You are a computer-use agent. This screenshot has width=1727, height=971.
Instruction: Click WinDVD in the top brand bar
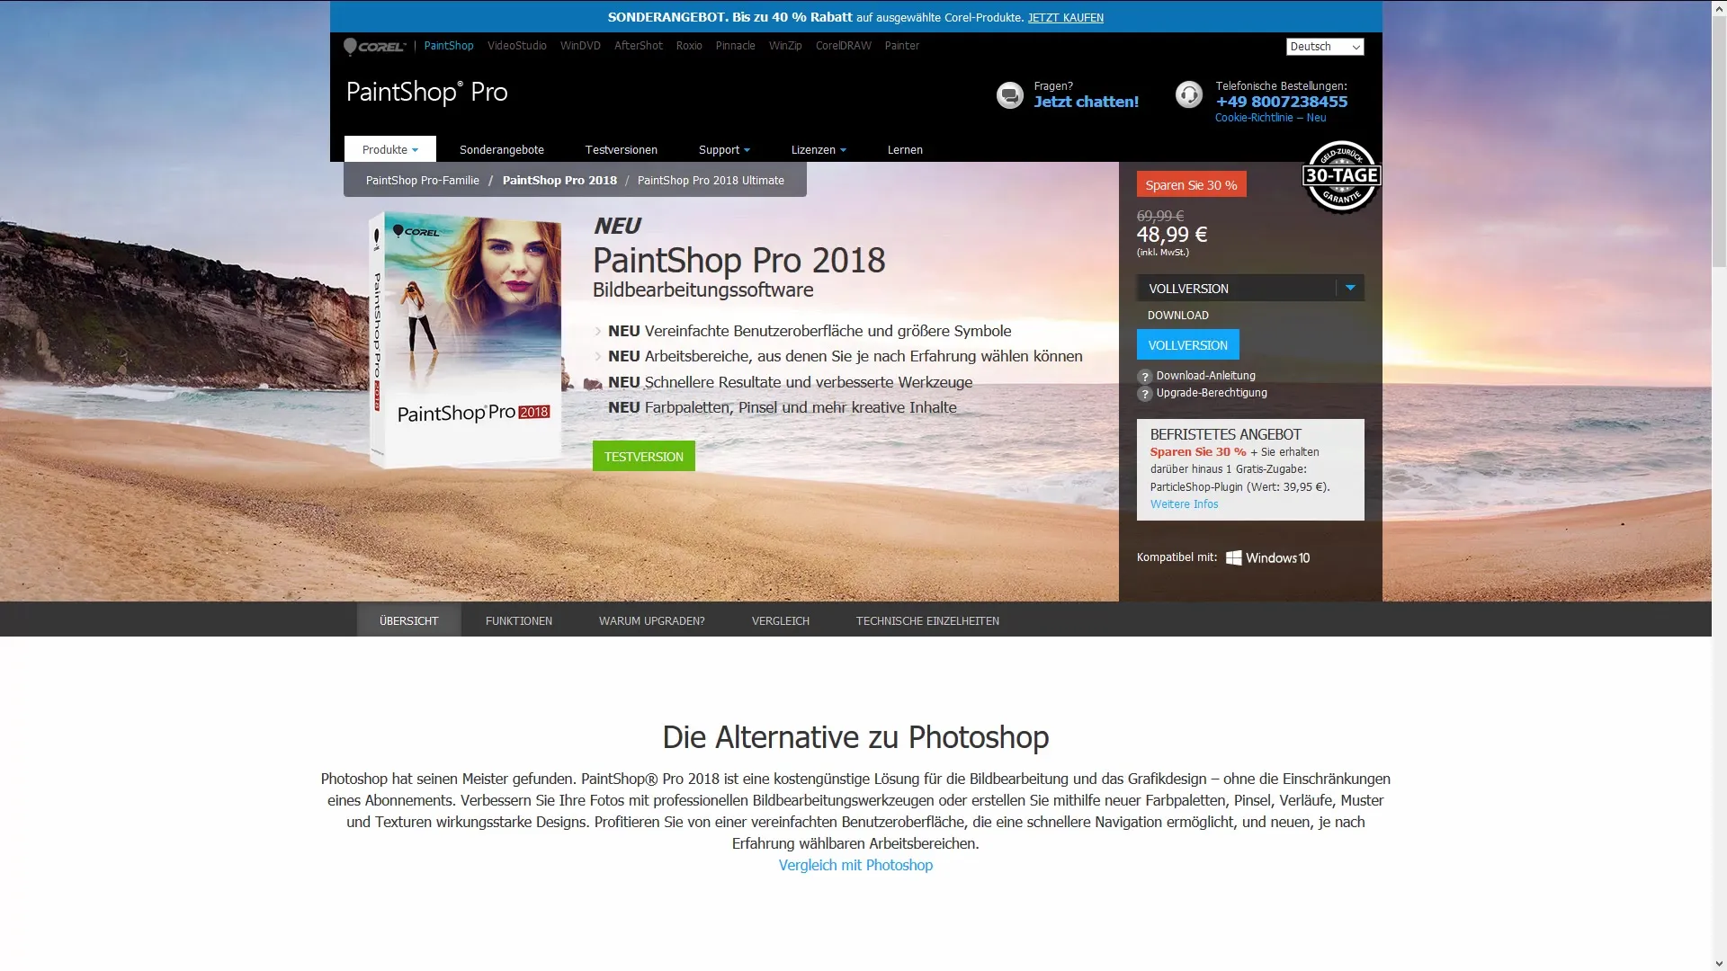point(580,46)
